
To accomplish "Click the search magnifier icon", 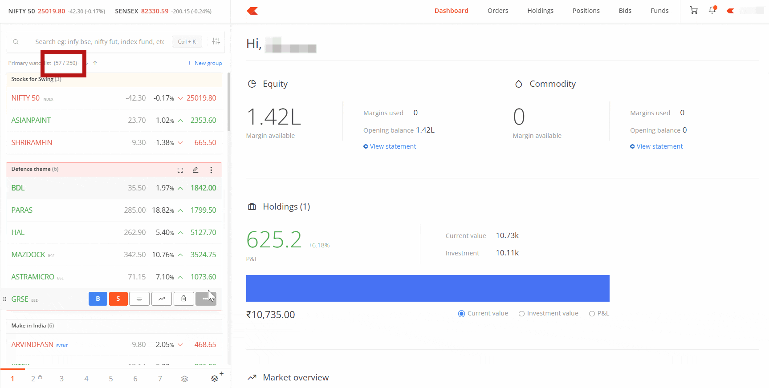I will pos(16,42).
